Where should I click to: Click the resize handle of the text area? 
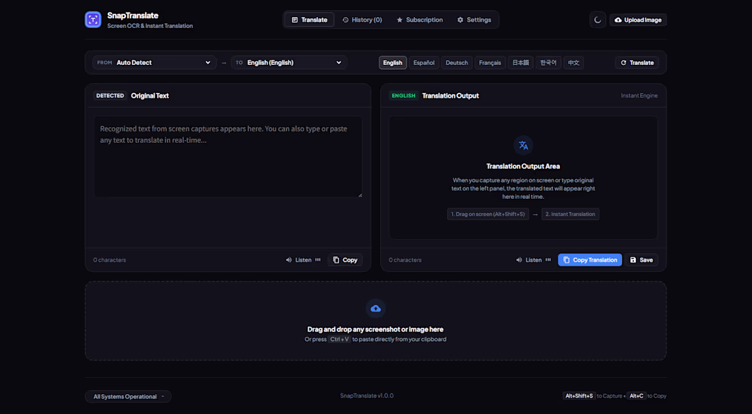pos(360,195)
